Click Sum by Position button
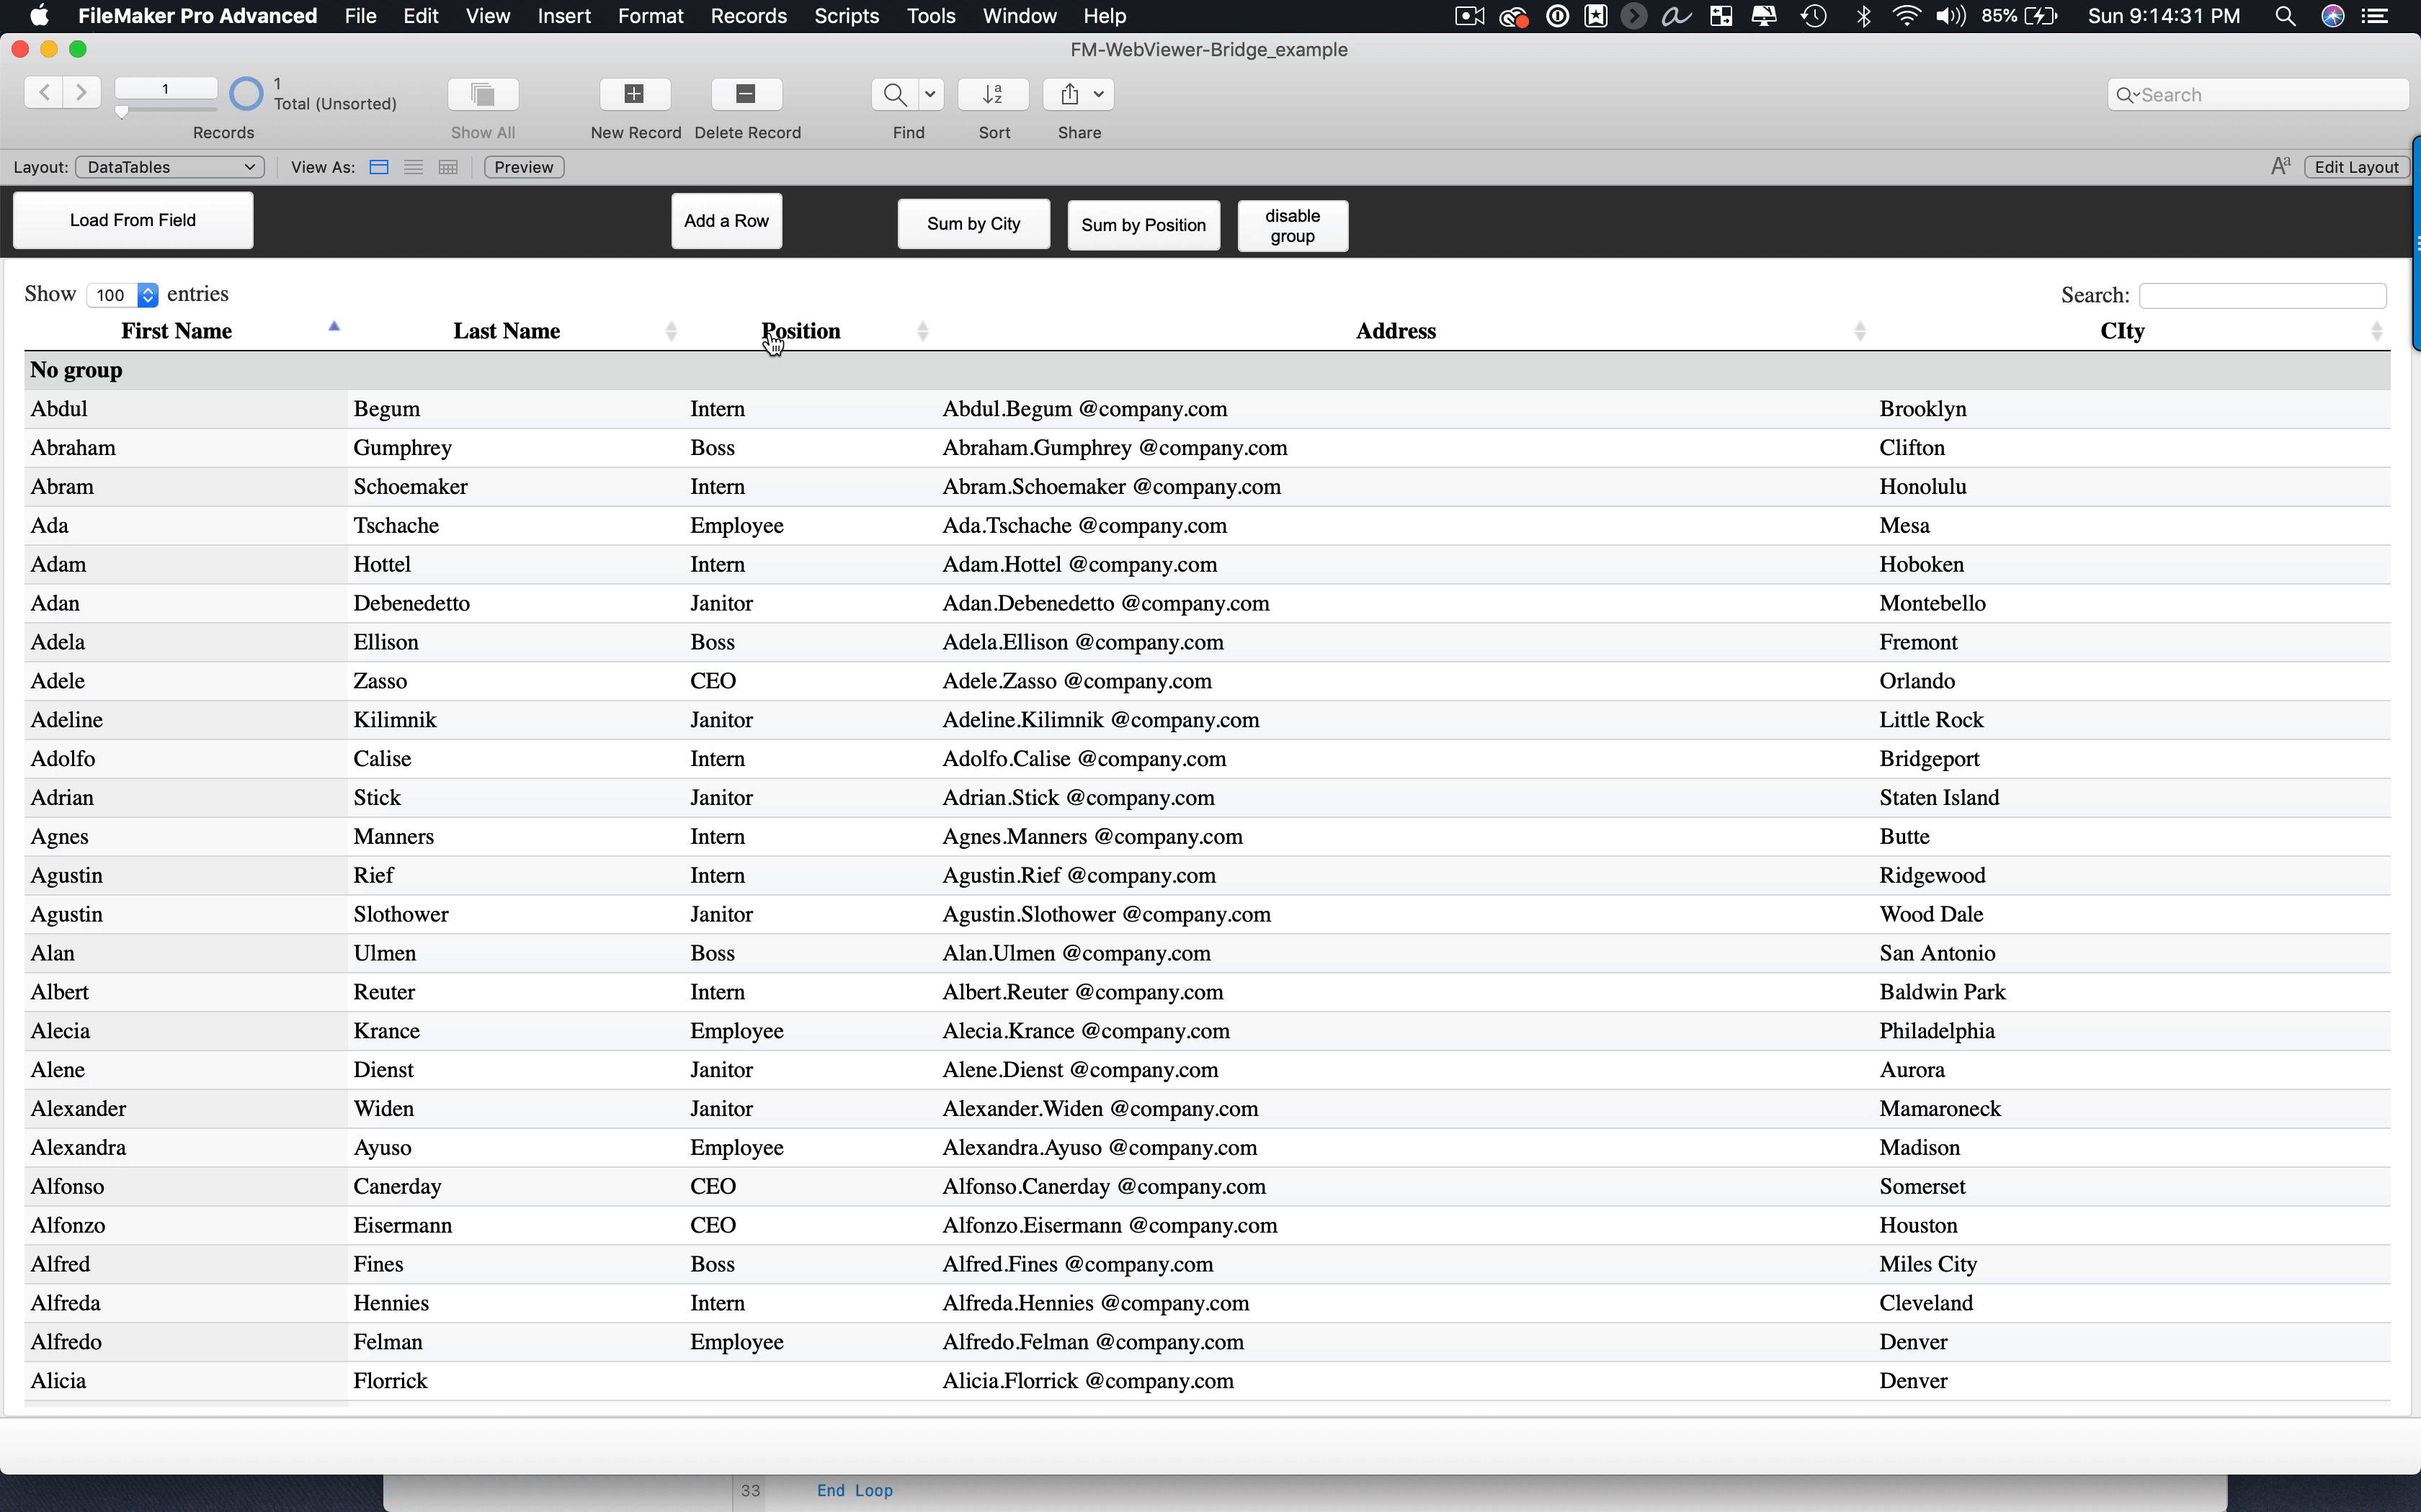The height and width of the screenshot is (1512, 2421). pyautogui.click(x=1143, y=225)
